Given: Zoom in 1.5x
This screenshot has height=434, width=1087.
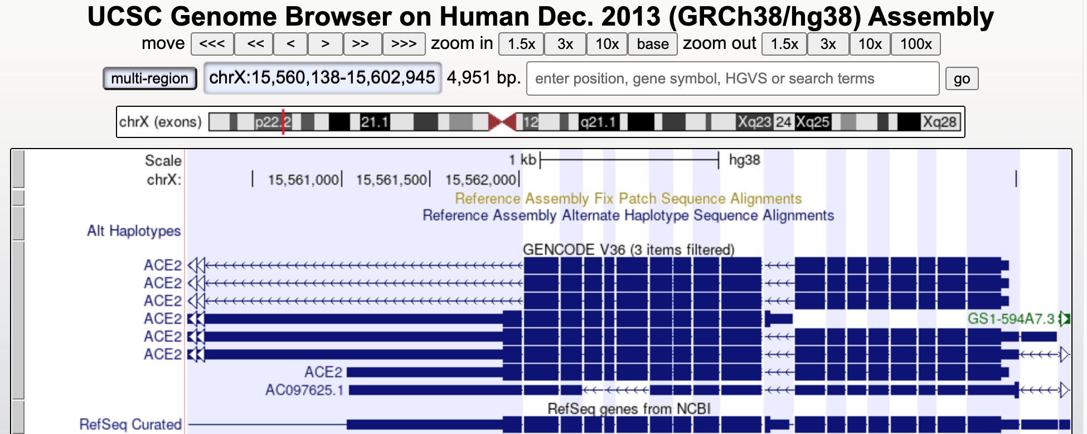Looking at the screenshot, I should pyautogui.click(x=521, y=44).
